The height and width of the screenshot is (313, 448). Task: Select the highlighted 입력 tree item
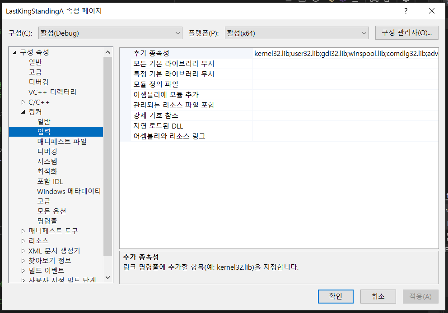[56, 132]
